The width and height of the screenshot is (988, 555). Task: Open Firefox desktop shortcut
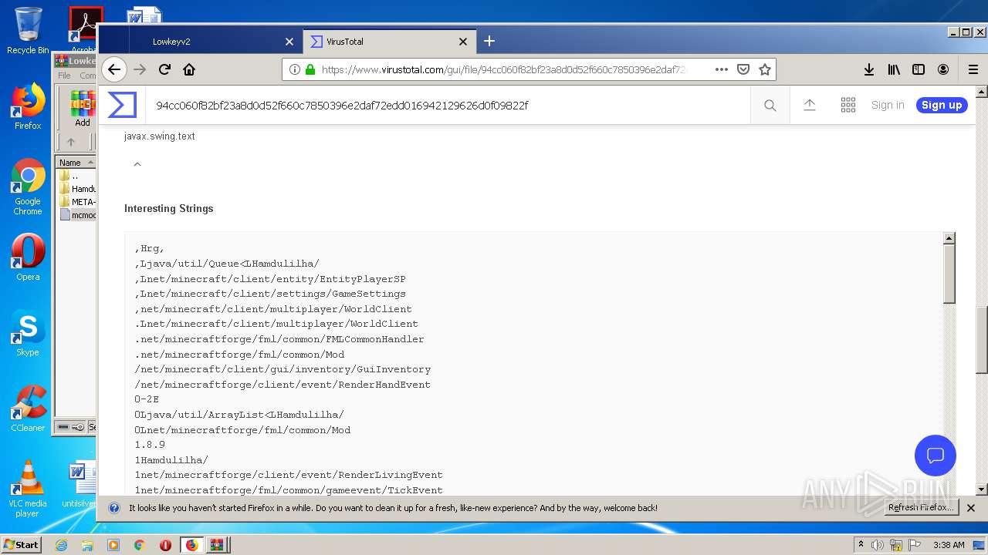pos(27,106)
